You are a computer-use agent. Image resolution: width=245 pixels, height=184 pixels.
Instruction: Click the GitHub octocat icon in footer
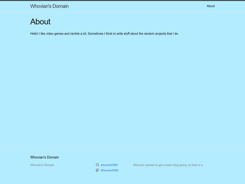click(x=98, y=165)
